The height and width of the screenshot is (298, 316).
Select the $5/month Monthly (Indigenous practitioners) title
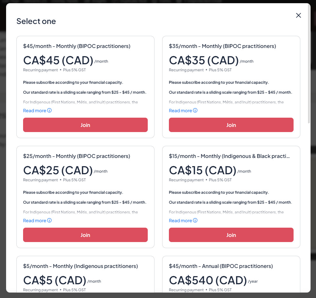click(x=80, y=266)
